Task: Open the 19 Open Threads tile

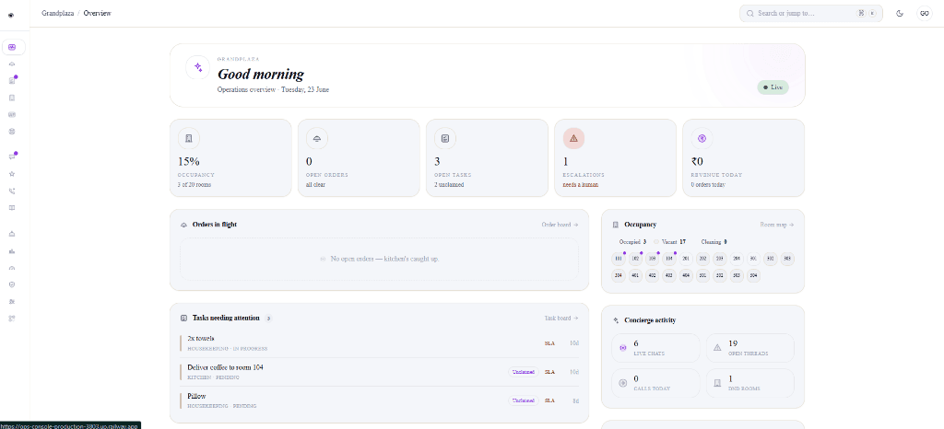Action: 750,348
